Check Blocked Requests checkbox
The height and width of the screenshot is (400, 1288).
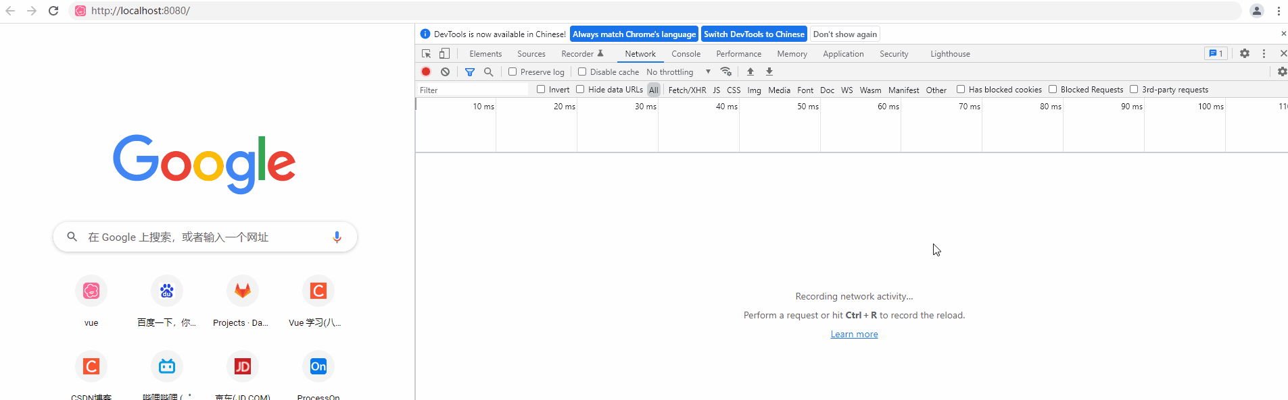(x=1053, y=89)
